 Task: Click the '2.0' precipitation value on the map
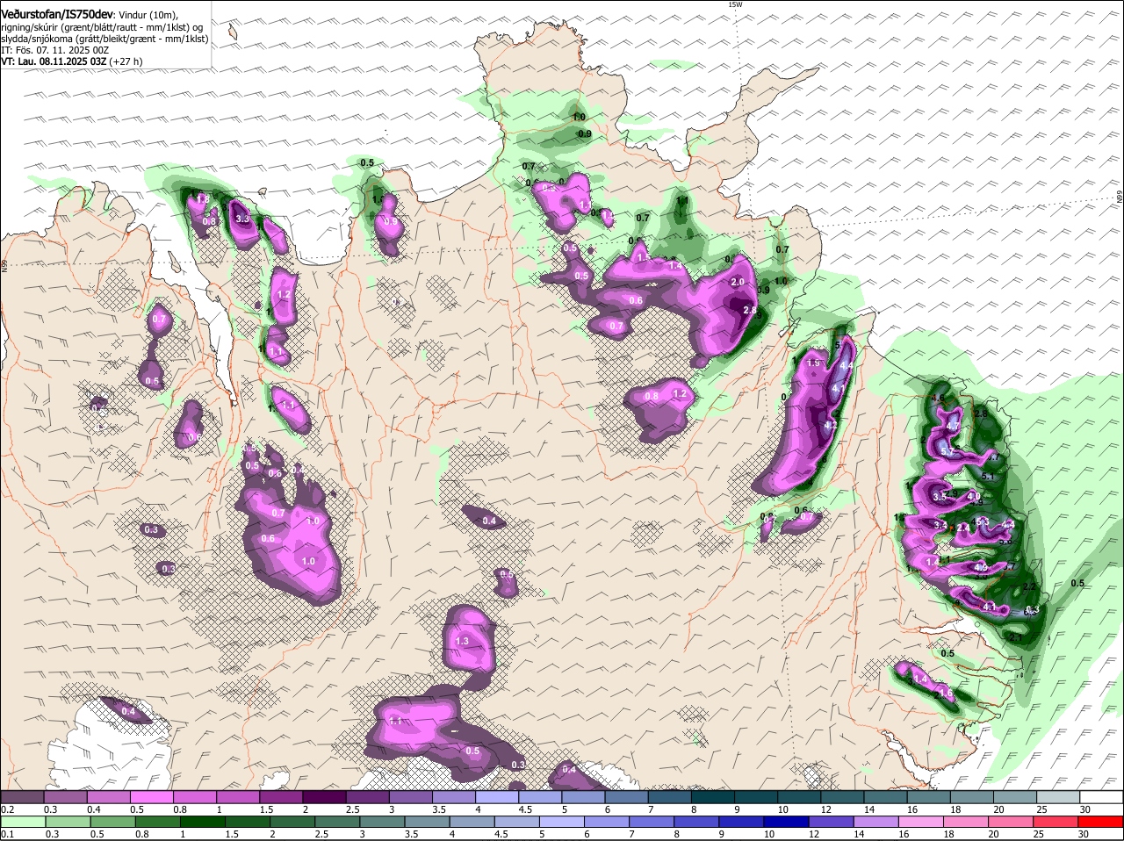click(738, 282)
